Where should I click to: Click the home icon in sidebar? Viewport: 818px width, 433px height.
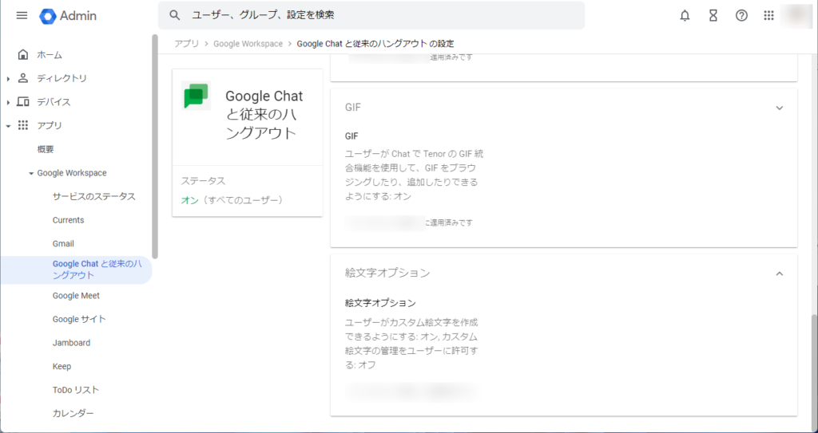click(23, 54)
